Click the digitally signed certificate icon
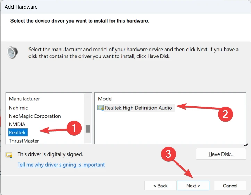This screenshot has width=251, height=195. 9,155
